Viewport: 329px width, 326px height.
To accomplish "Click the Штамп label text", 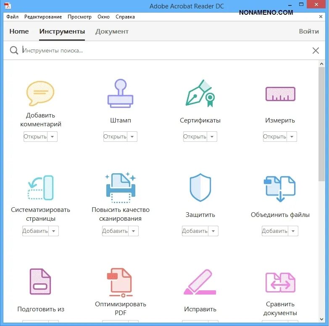I will point(121,120).
